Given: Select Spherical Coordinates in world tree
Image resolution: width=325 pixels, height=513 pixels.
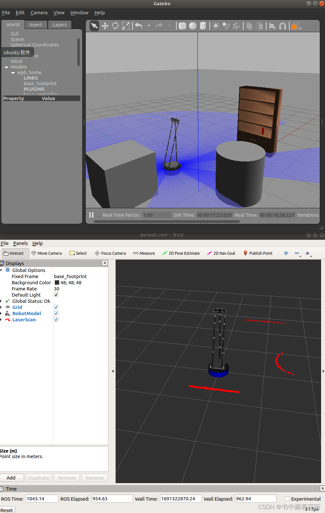Looking at the screenshot, I should pyautogui.click(x=35, y=45).
